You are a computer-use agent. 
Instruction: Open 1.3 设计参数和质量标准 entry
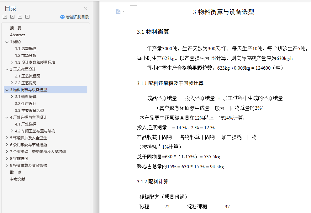[x=35, y=62]
